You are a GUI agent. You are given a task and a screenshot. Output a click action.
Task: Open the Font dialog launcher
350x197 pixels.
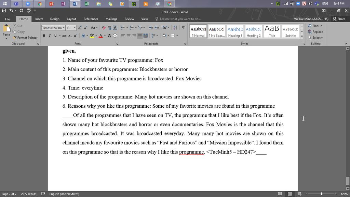click(x=117, y=44)
